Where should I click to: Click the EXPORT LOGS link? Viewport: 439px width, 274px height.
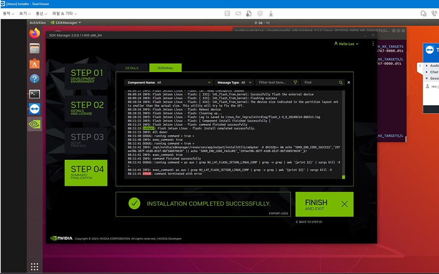279,213
